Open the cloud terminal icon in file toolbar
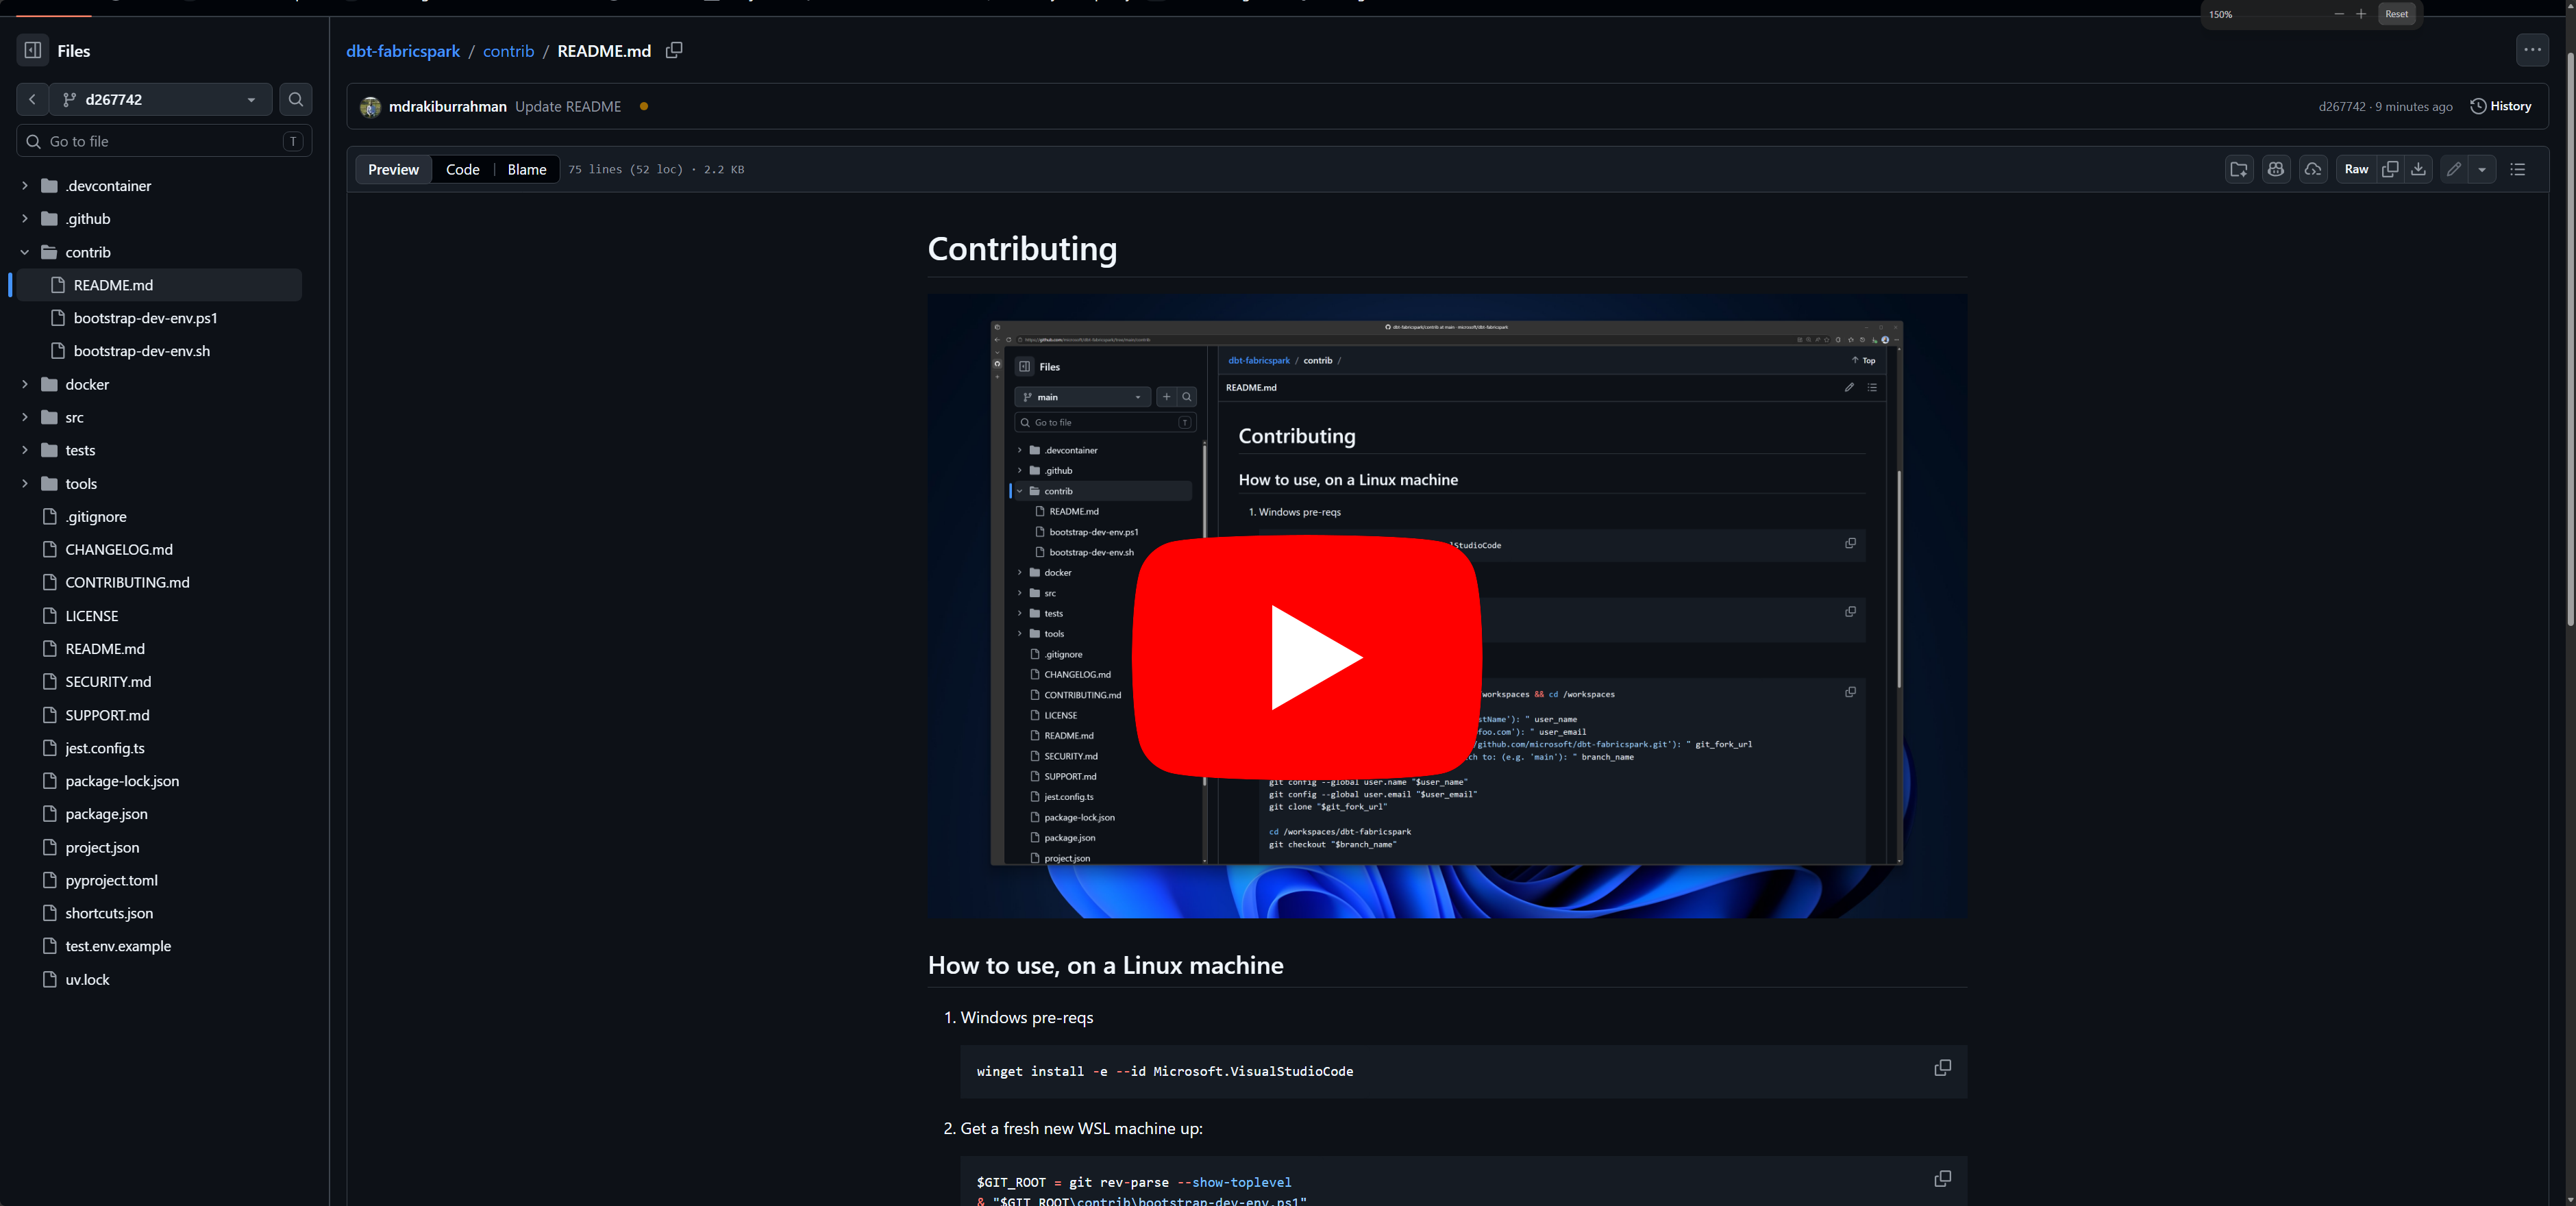The width and height of the screenshot is (2576, 1206). click(x=2313, y=169)
